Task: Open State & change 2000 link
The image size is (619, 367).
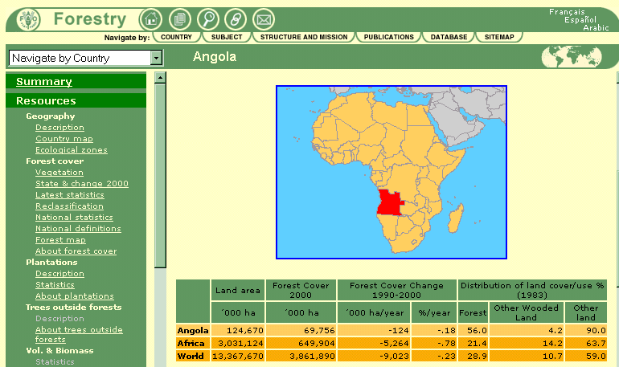Action: 81,184
